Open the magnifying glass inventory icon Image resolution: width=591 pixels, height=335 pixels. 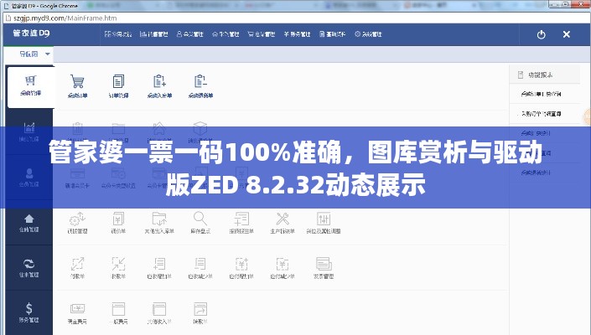click(x=200, y=219)
